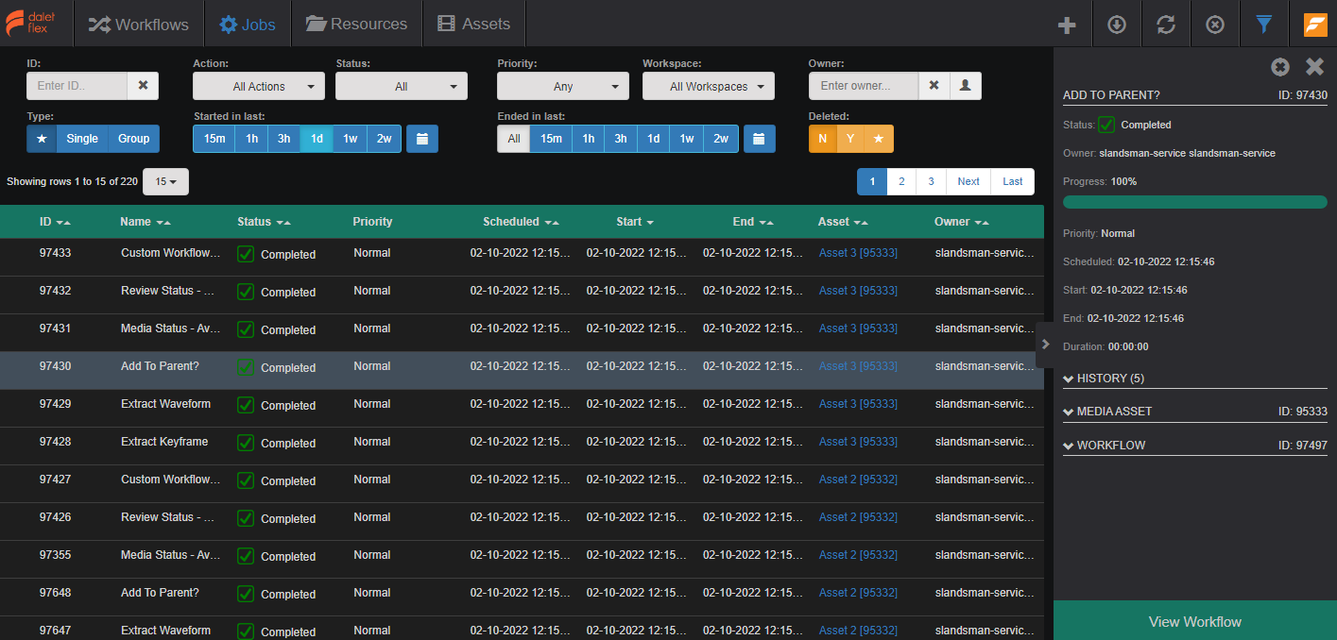
Task: Toggle Deleted filter Y
Action: [849, 139]
